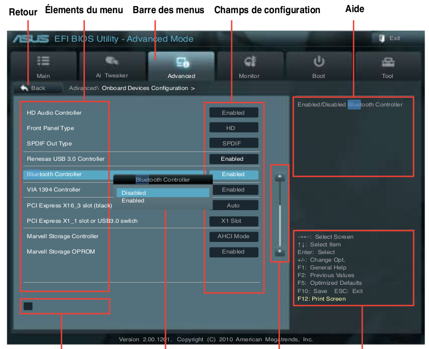429x349 pixels.
Task: Click the Monitor tab gauge icon
Action: pos(250,61)
